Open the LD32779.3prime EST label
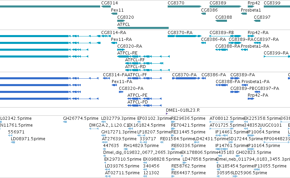290x178 pixels. [x=118, y=118]
